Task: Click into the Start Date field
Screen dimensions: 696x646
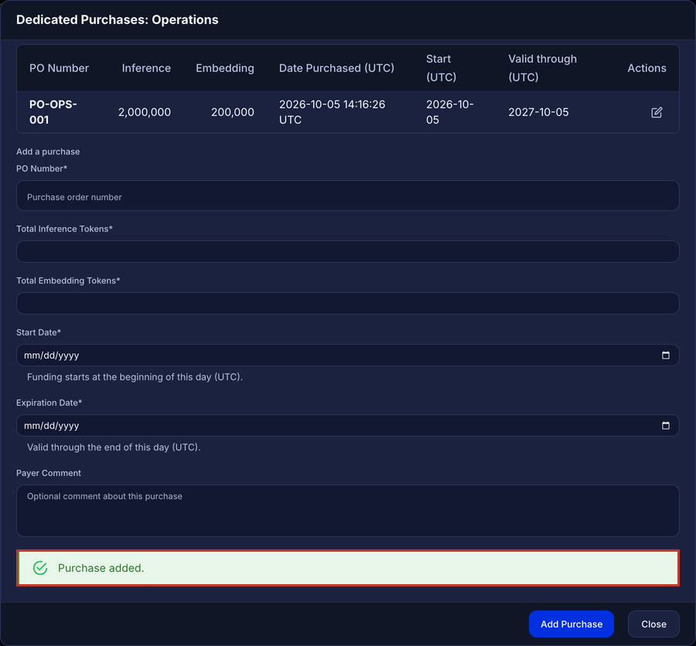Action: click(347, 355)
